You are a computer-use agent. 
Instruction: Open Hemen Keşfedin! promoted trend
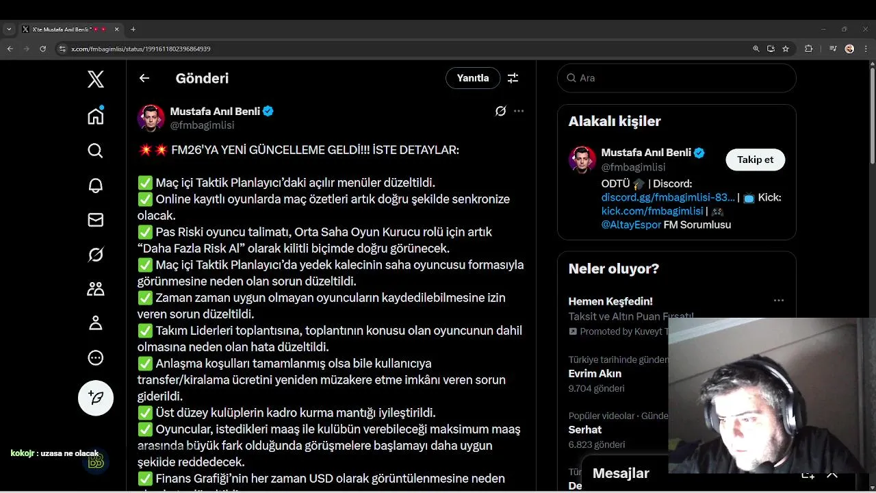pos(610,301)
